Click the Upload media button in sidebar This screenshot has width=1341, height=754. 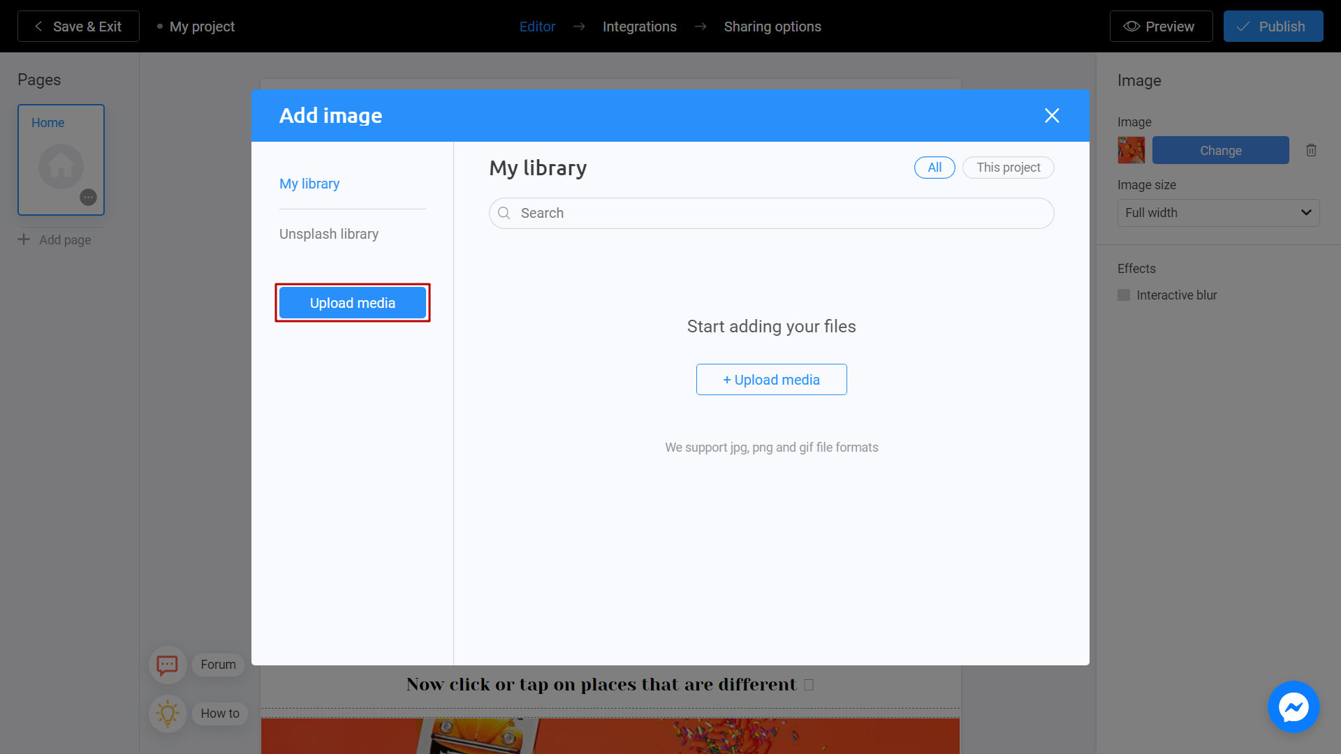point(353,303)
